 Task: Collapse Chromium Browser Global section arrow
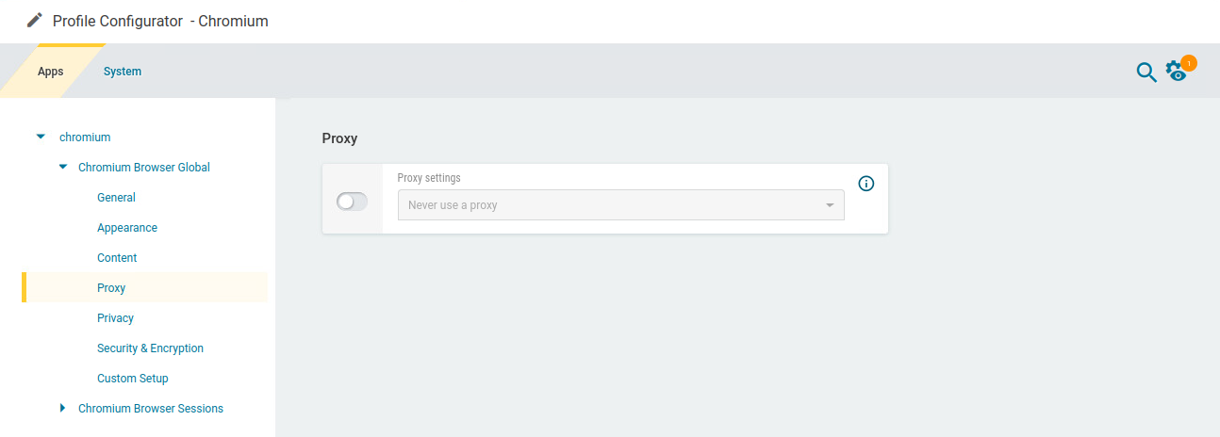[x=63, y=167]
